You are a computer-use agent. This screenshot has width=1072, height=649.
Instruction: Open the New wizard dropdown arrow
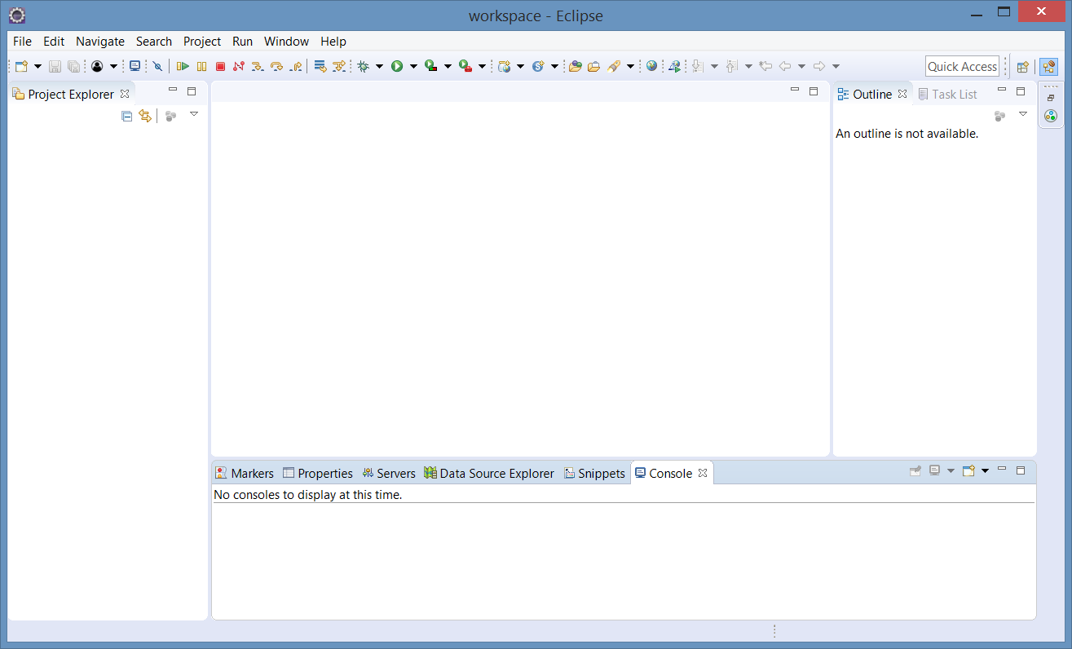tap(37, 67)
